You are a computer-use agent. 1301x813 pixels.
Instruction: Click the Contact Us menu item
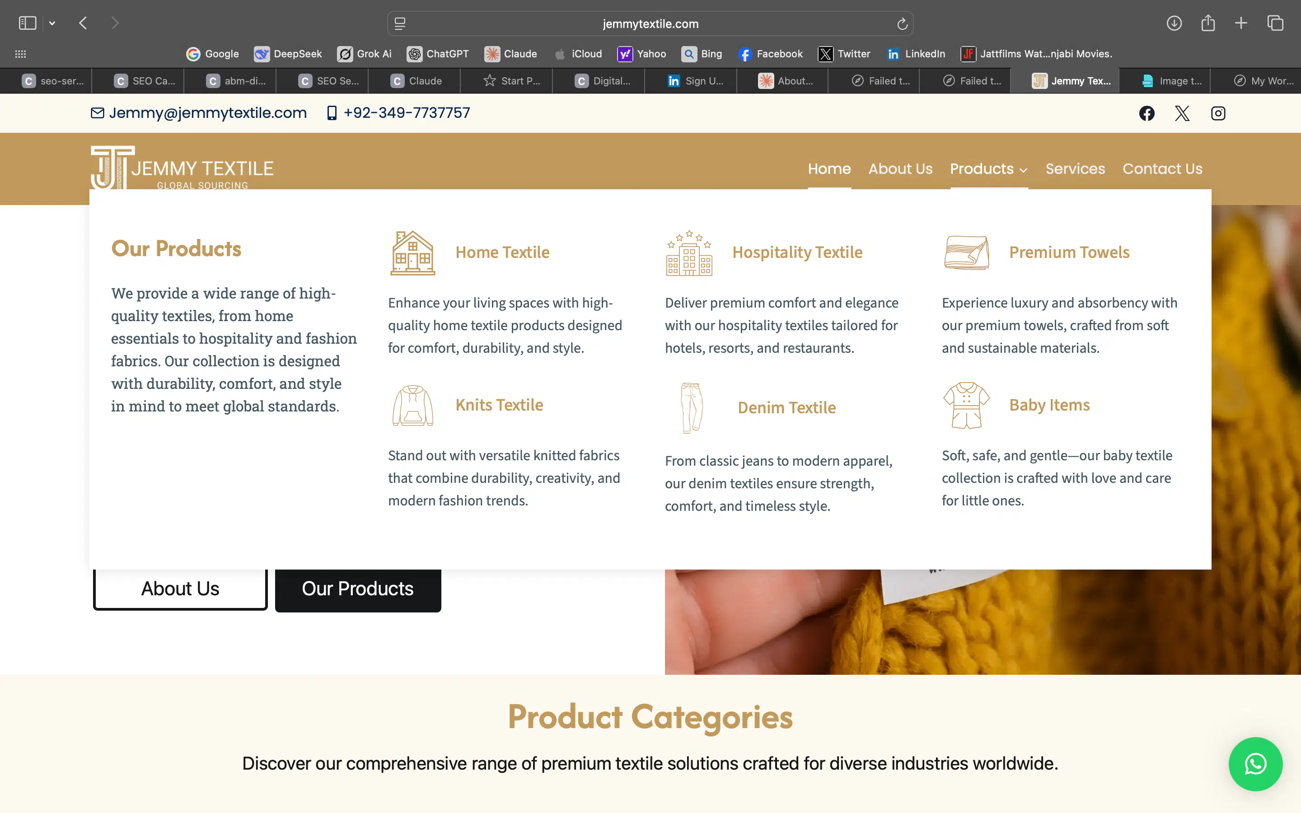(1162, 169)
